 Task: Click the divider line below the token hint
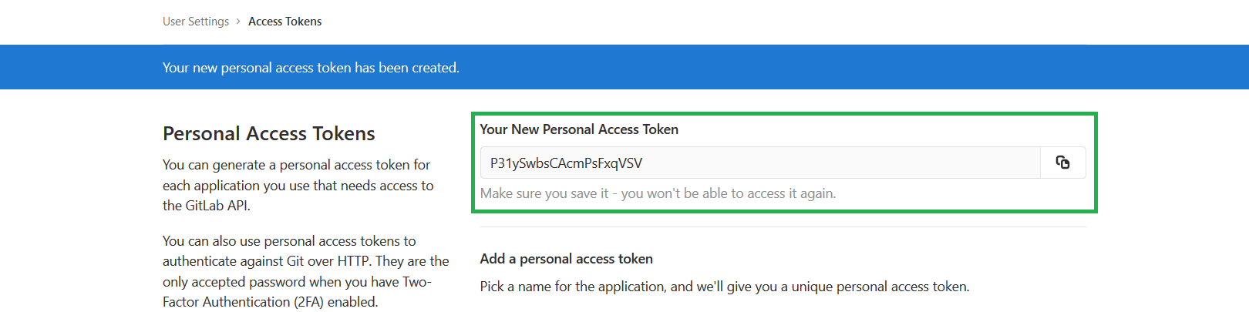783,227
